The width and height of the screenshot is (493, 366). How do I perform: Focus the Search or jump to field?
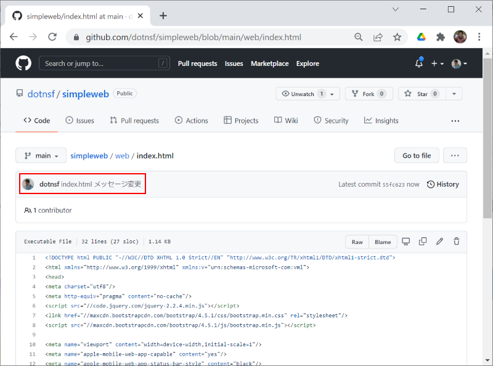coord(104,63)
